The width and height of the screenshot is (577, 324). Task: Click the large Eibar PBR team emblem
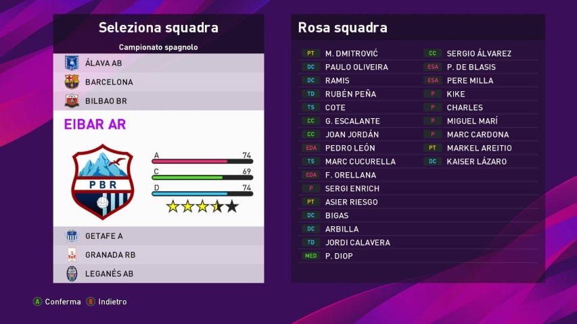tap(103, 181)
